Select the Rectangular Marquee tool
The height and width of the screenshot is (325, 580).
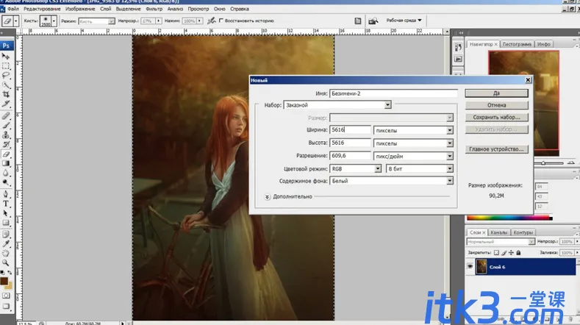[x=6, y=66]
